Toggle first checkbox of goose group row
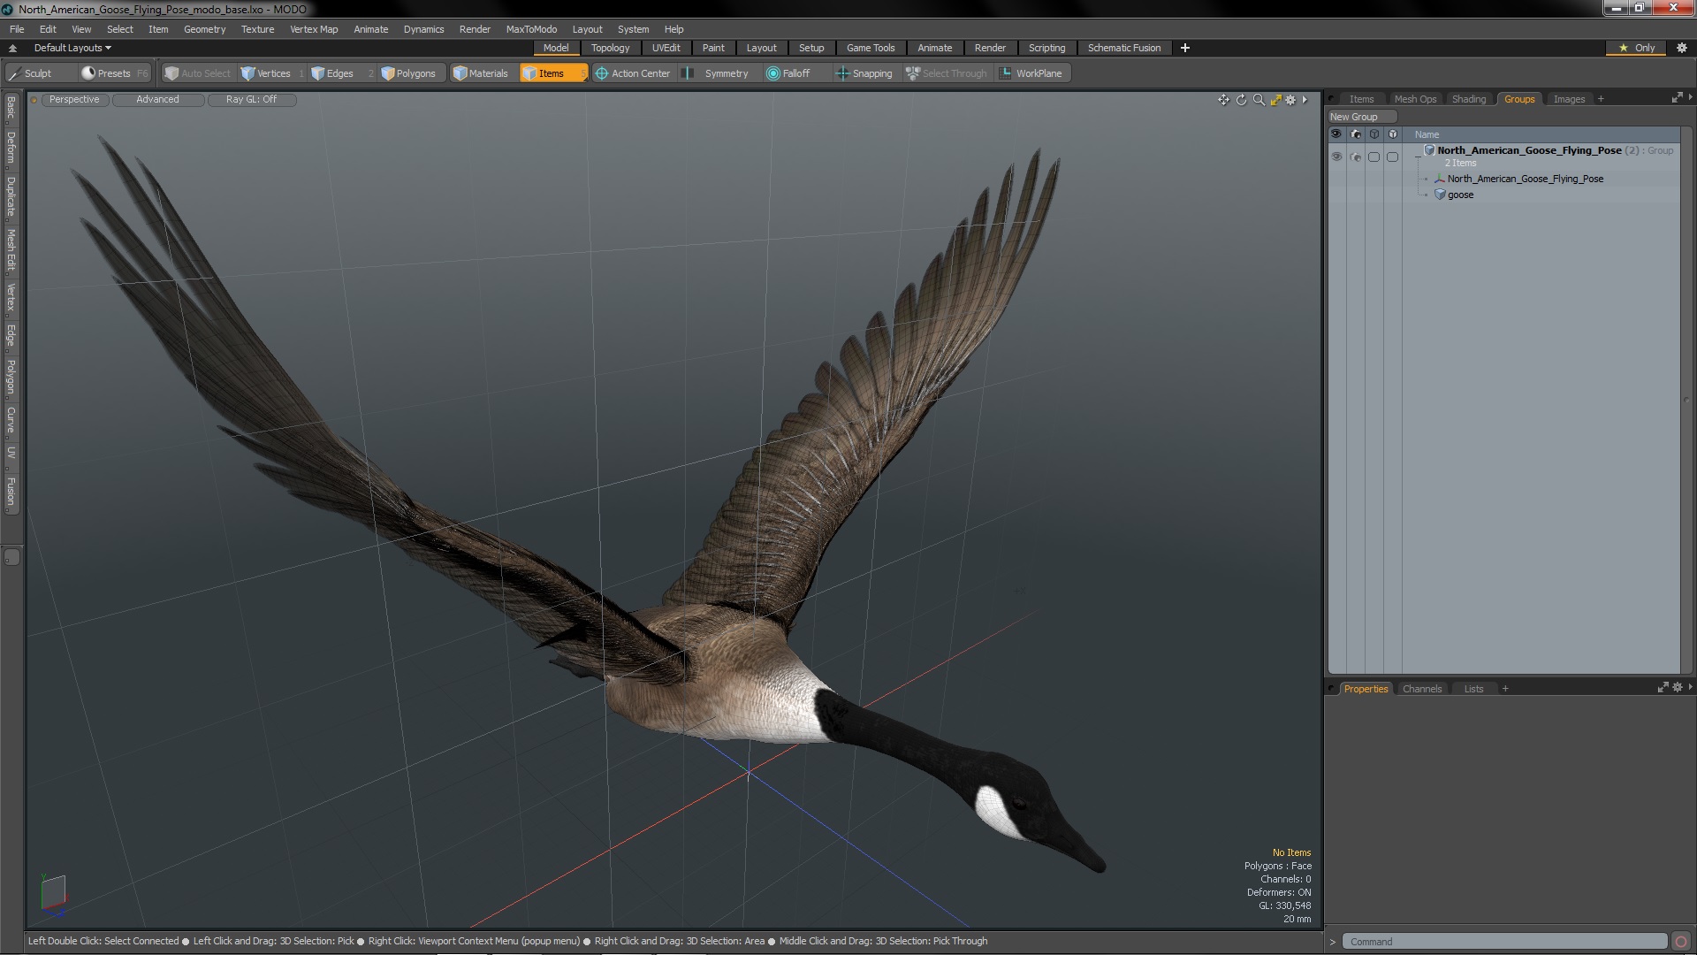Viewport: 1697px width, 955px height. (1374, 157)
